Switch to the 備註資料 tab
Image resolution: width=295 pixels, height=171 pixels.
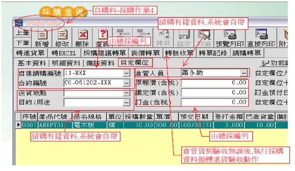point(100,63)
